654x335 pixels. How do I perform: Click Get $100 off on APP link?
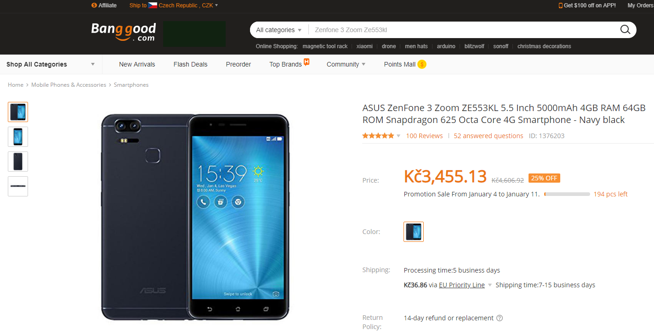(590, 6)
